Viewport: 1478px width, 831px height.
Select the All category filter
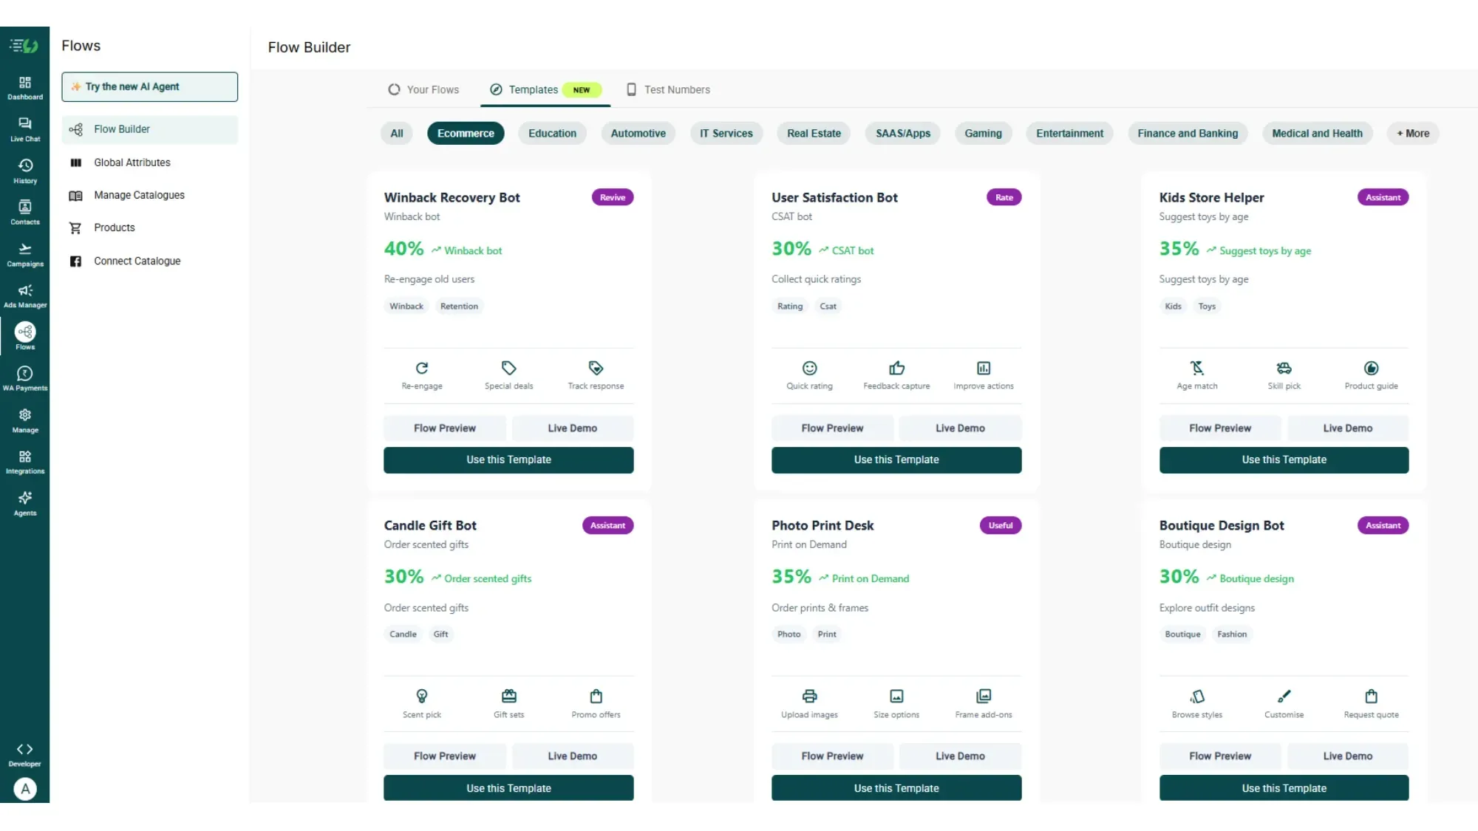tap(397, 134)
